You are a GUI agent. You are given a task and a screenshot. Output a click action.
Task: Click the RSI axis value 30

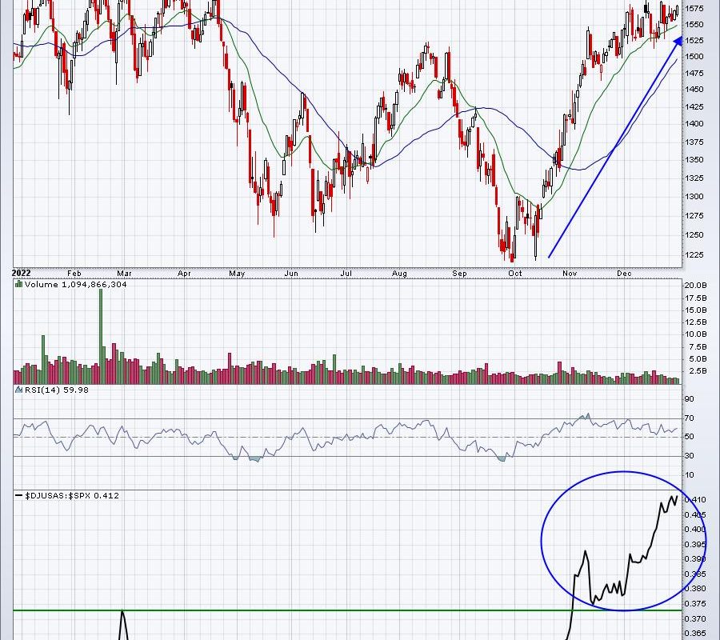pos(690,455)
